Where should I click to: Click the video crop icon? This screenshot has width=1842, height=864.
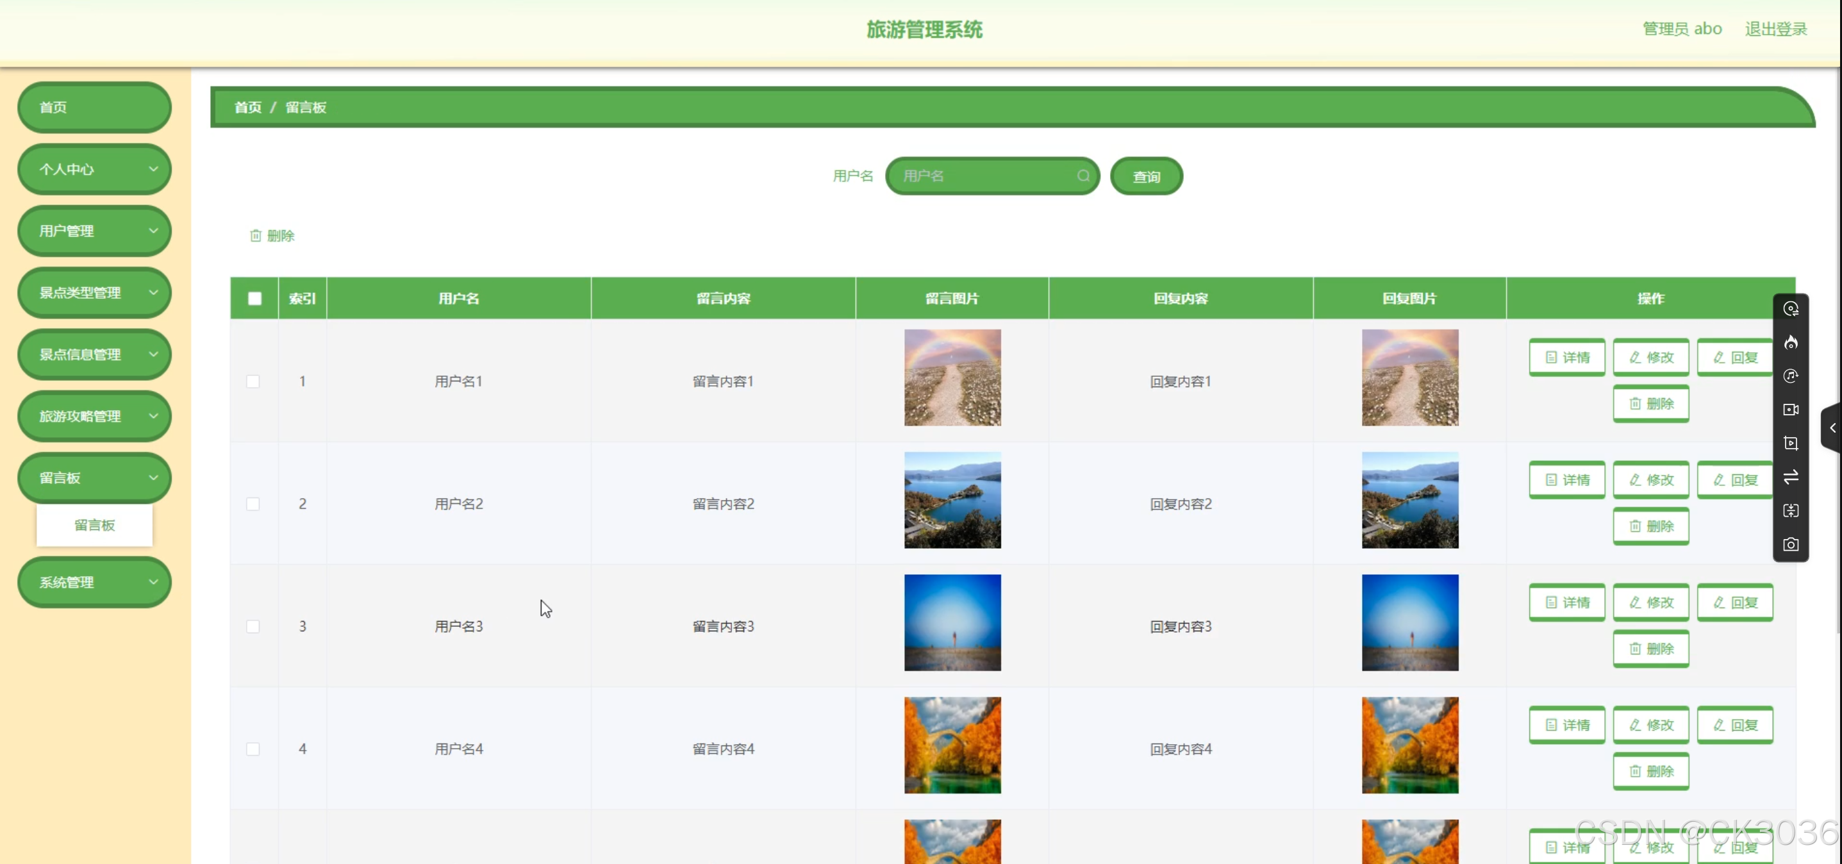point(1791,444)
